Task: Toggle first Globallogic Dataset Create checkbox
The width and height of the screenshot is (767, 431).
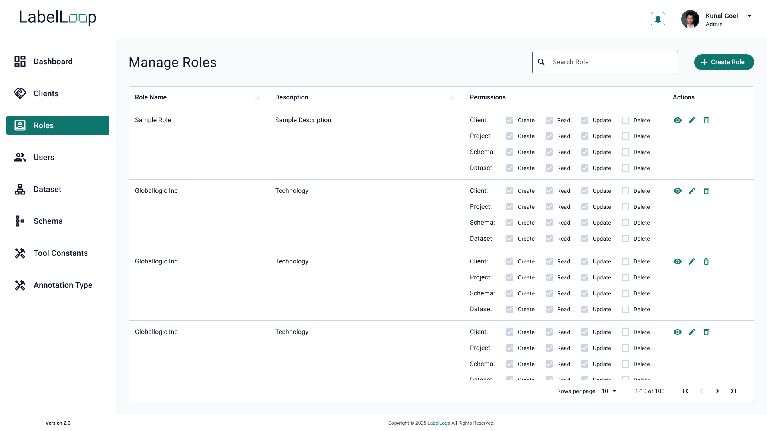Action: (510, 239)
